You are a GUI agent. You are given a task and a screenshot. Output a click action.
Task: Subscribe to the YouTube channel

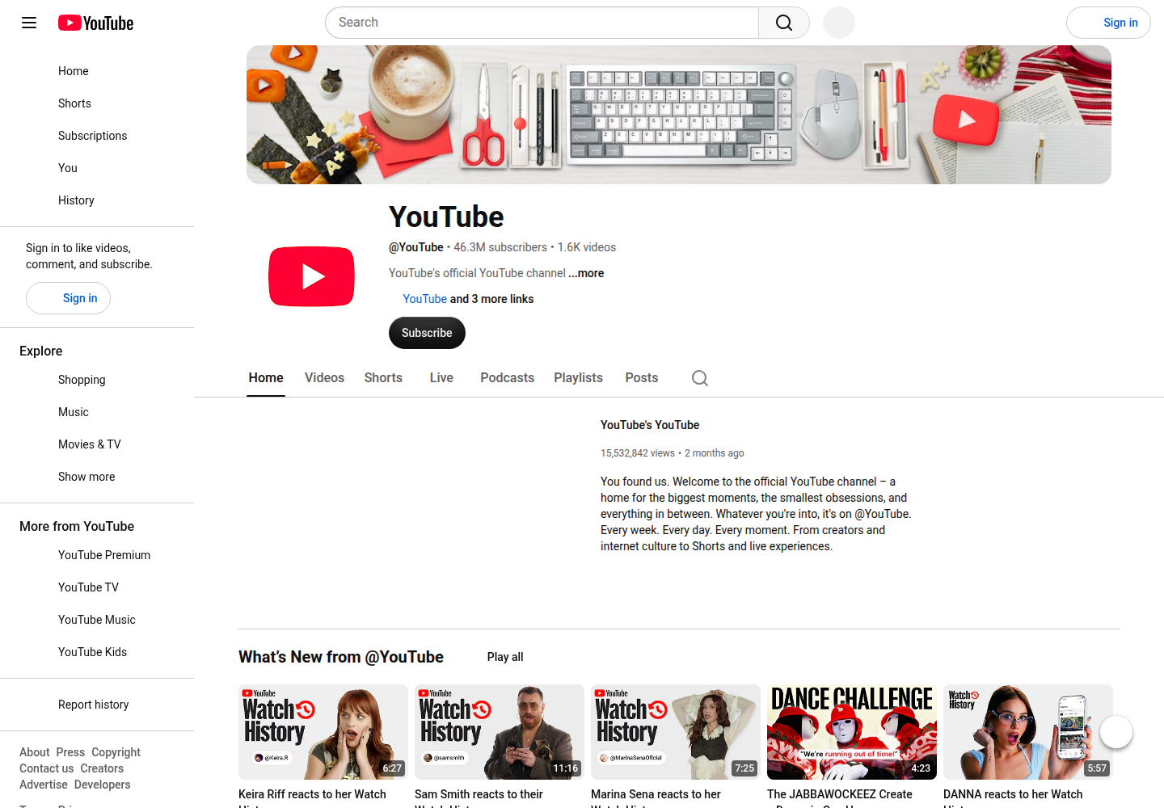pos(427,333)
